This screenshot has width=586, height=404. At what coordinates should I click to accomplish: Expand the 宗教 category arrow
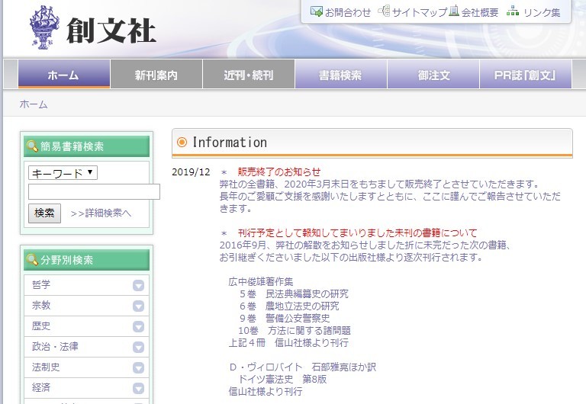coord(138,306)
